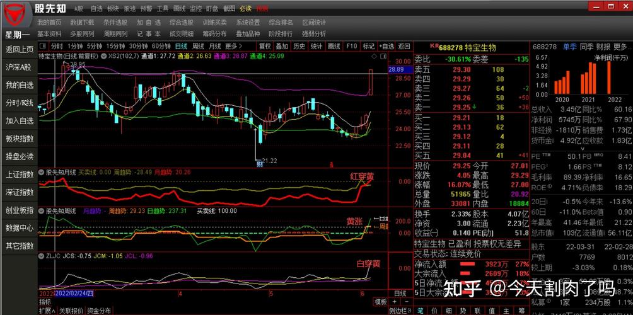This screenshot has width=633, height=315.
Task: Collapse the ZLJC indicator panel icon
Action: (42, 255)
